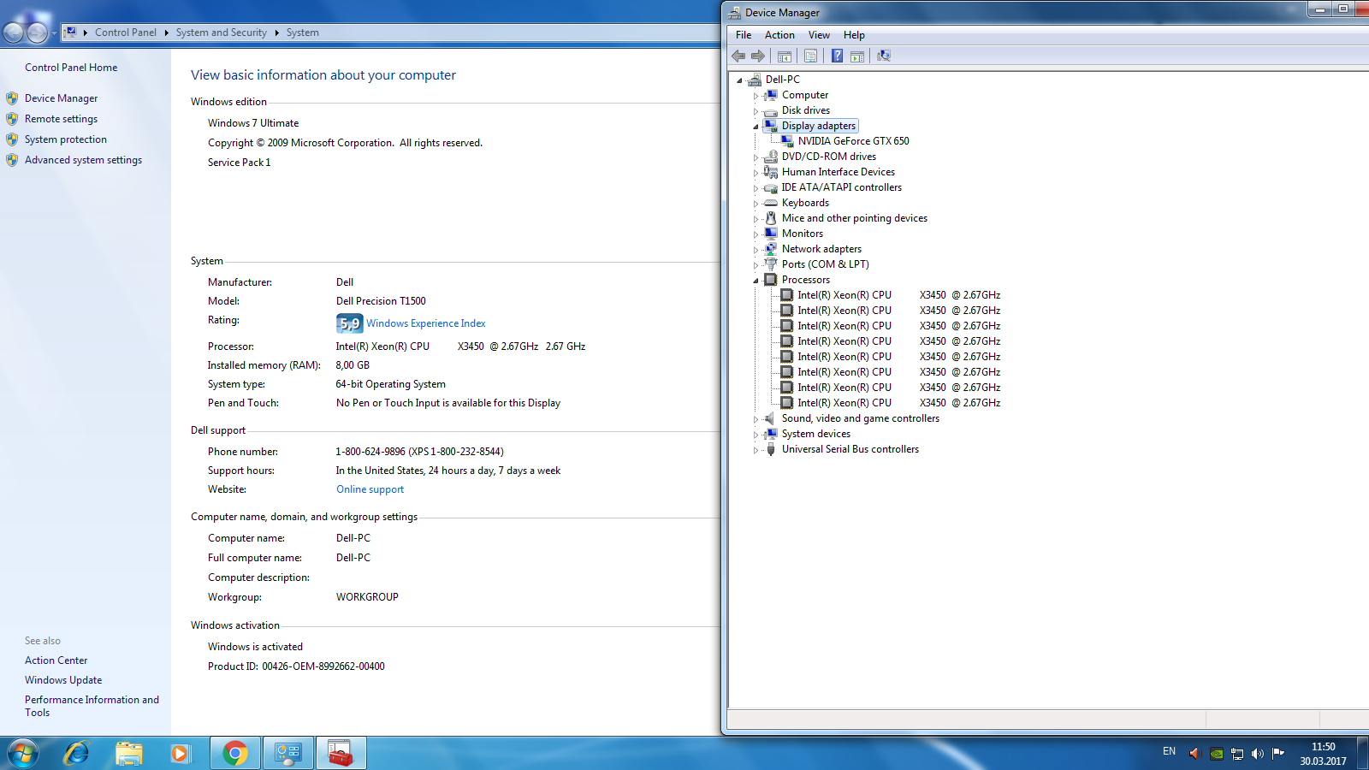Click the taskbar clock 11:50
1369x770 pixels.
(1323, 747)
